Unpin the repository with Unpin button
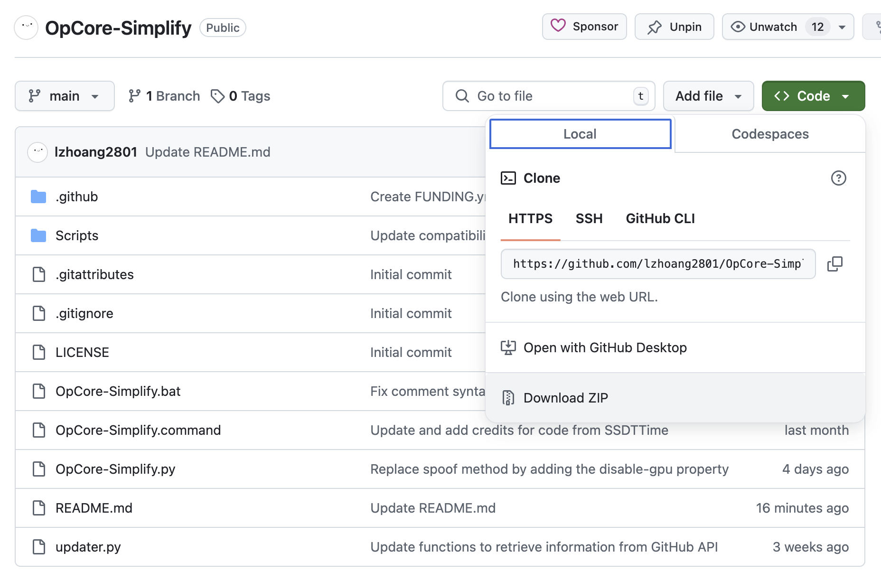This screenshot has height=581, width=881. click(x=674, y=27)
